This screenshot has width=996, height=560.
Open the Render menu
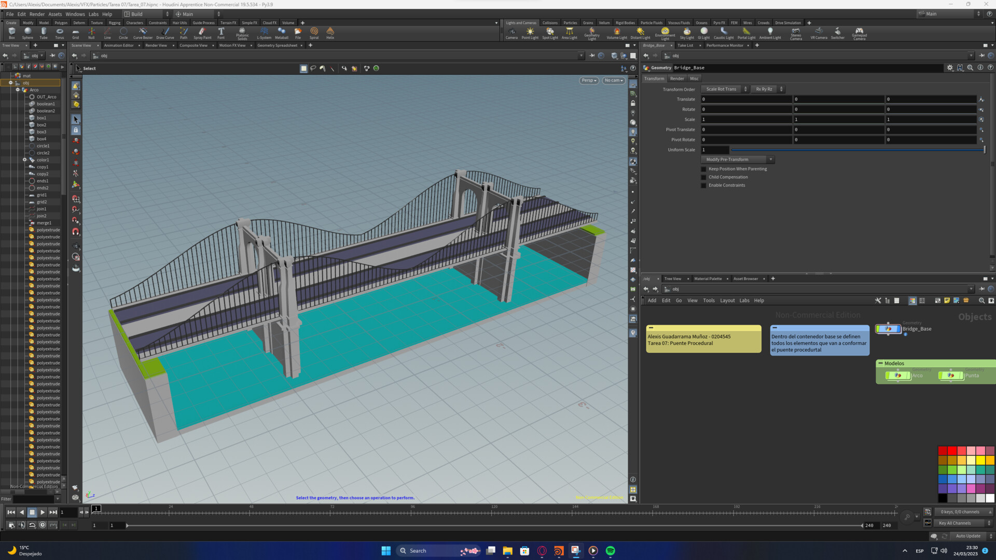pos(36,14)
